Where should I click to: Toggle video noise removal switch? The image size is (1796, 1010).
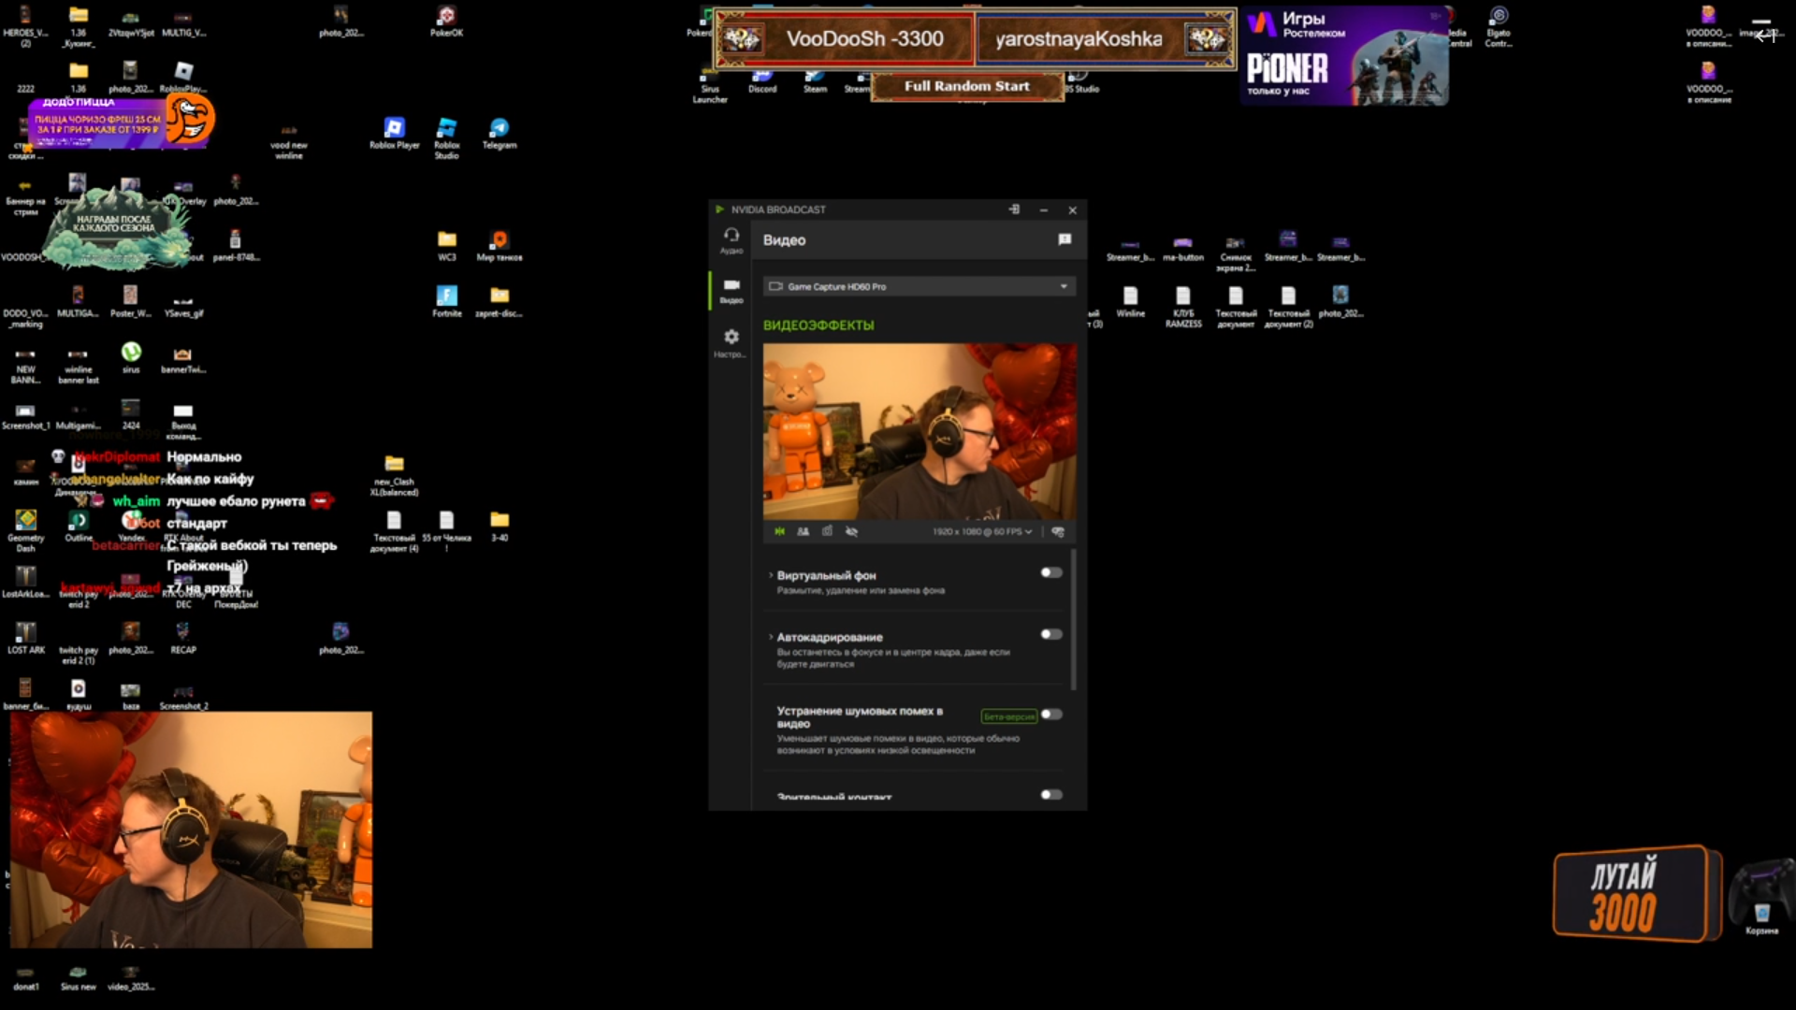pyautogui.click(x=1051, y=714)
